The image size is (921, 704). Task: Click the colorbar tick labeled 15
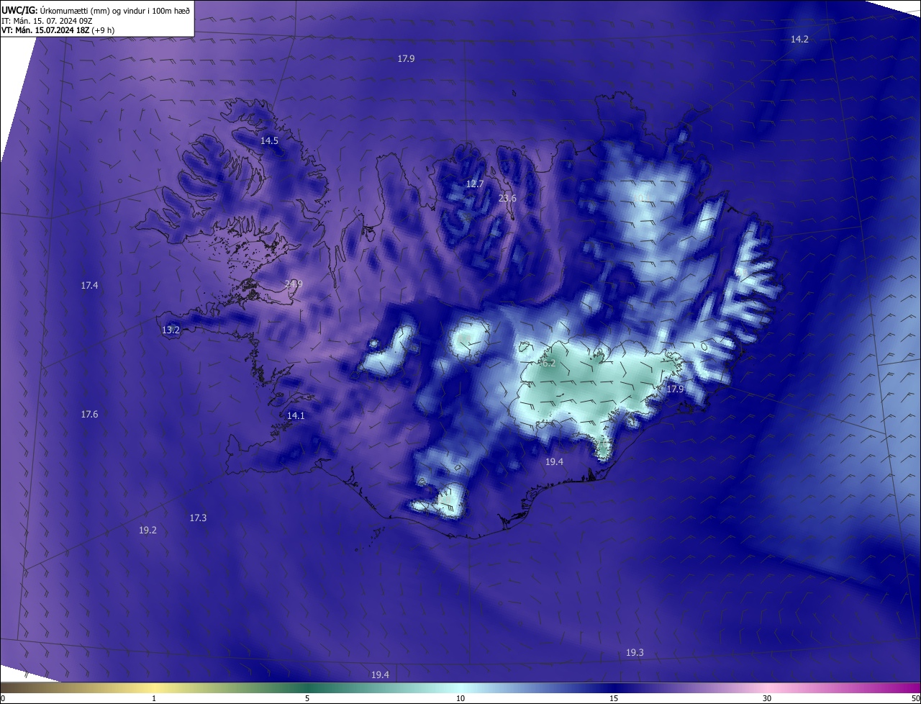point(614,698)
